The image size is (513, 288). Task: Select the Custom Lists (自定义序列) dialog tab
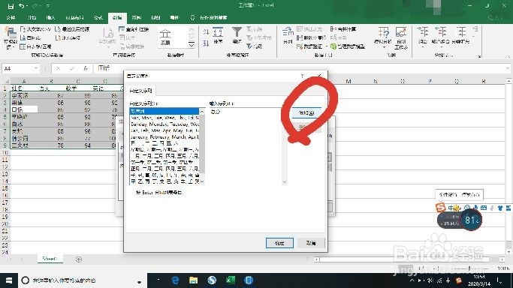(x=140, y=91)
